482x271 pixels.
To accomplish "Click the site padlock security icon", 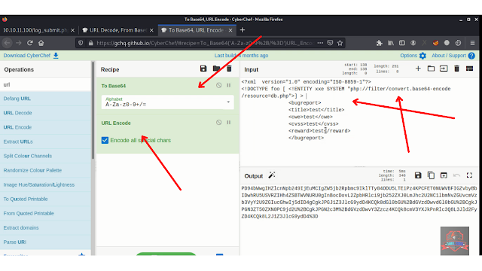I will [90, 43].
